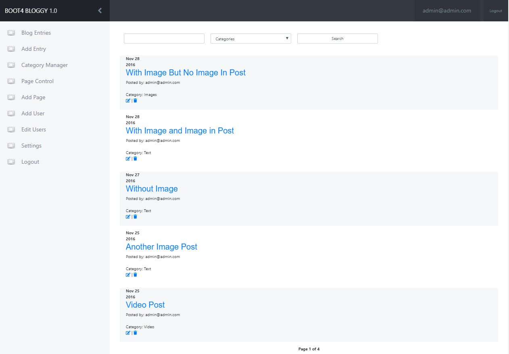Edit the 'Video Post' entry via pencil icon
Viewport: 509px width, 354px height.
(128, 333)
